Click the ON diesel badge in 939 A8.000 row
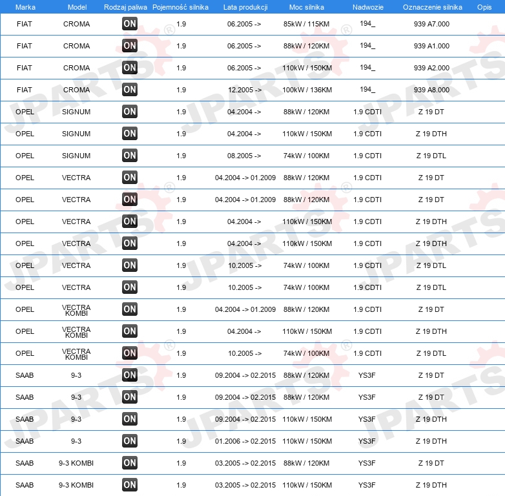Image resolution: width=505 pixels, height=496 pixels. click(130, 90)
